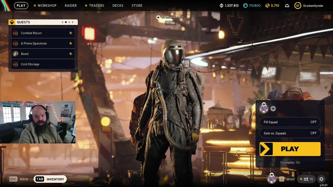Click the streamer webcam overlay

pos(38,122)
